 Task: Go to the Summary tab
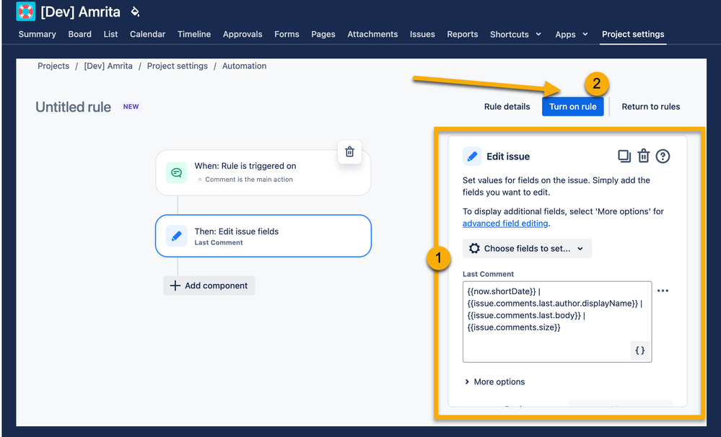38,34
